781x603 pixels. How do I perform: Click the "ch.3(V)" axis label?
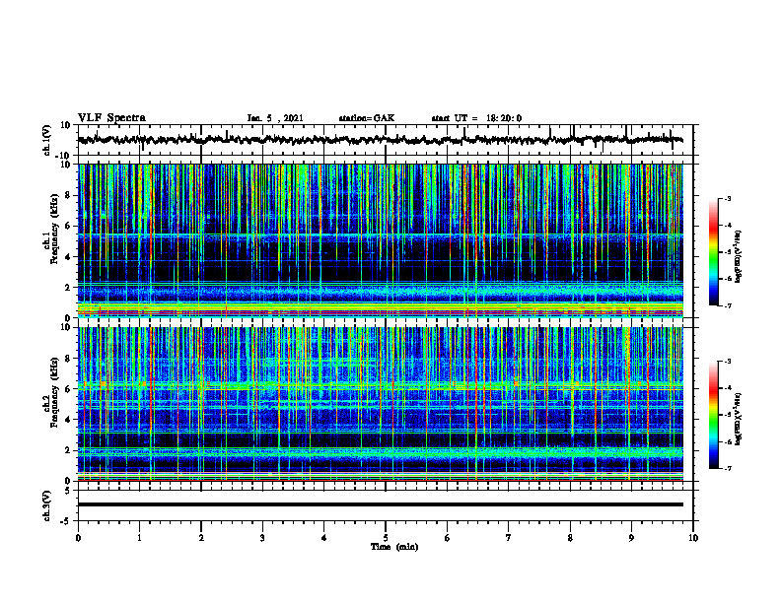(47, 505)
